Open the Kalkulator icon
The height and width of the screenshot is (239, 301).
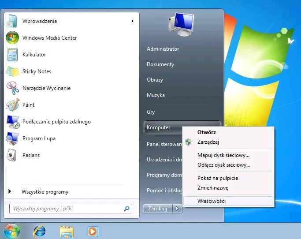pos(12,55)
